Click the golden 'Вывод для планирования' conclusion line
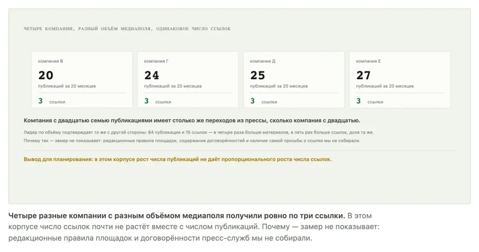 pyautogui.click(x=178, y=159)
